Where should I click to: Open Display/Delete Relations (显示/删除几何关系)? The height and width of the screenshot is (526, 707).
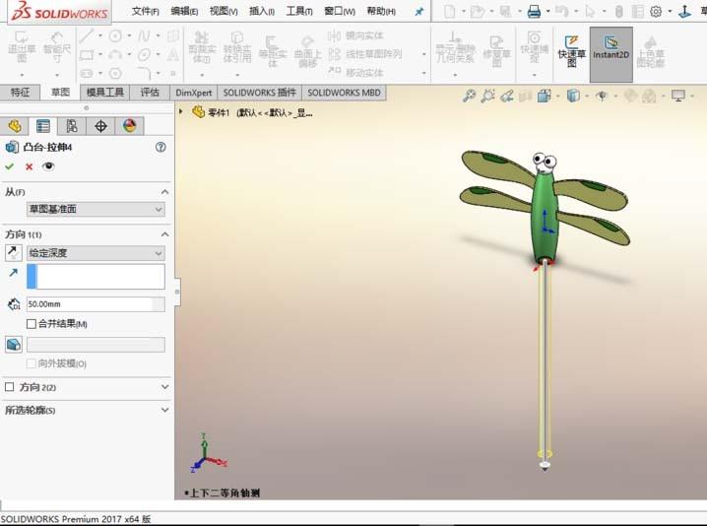point(455,47)
